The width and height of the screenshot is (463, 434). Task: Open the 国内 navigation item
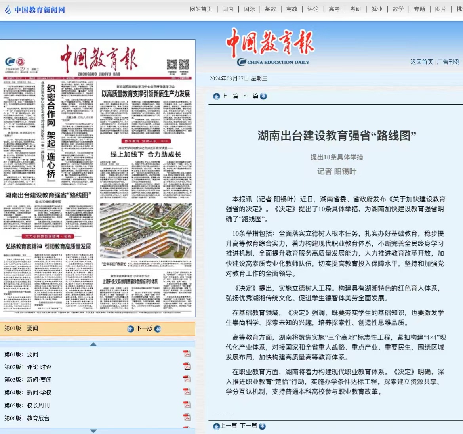pyautogui.click(x=228, y=9)
